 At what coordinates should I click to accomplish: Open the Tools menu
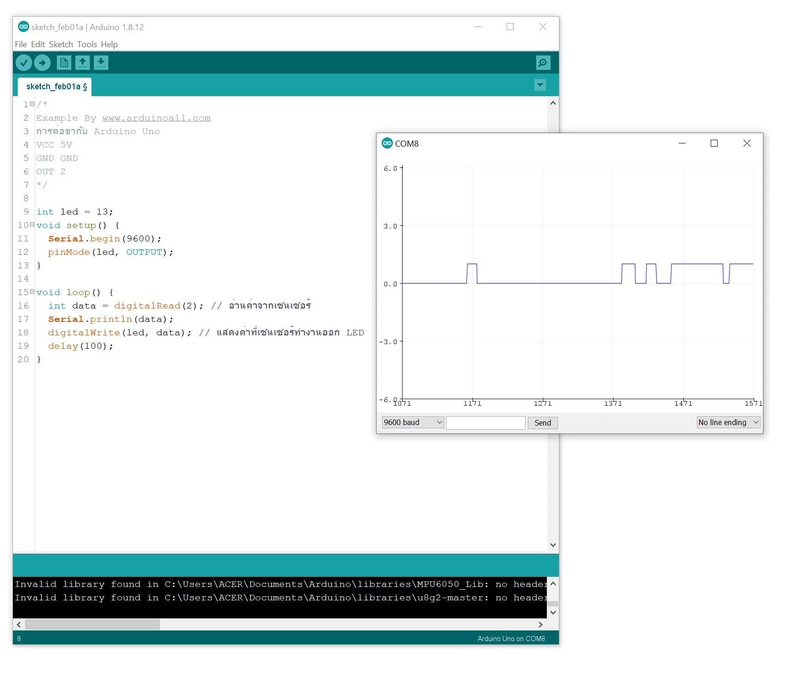pos(87,44)
